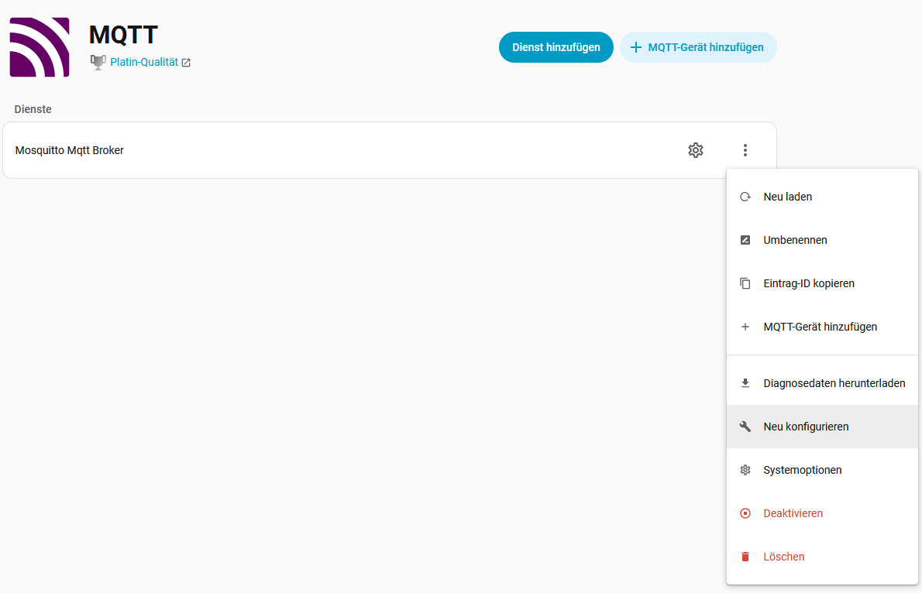Click the red stop icon beside Deaktivieren
This screenshot has width=922, height=593.
coord(745,514)
